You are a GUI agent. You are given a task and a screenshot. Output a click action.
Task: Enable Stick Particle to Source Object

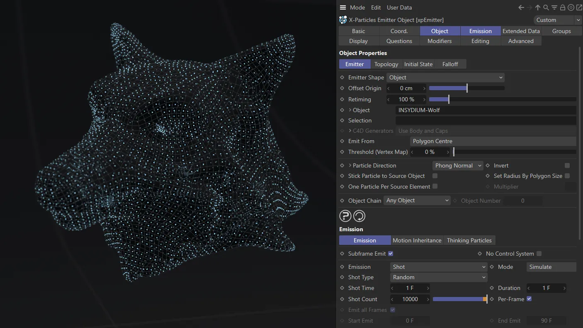click(435, 176)
